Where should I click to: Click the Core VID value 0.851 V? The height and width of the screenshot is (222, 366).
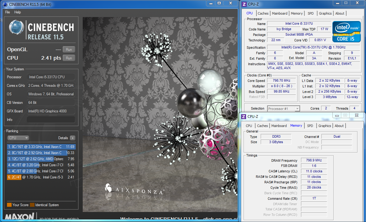(x=320, y=40)
